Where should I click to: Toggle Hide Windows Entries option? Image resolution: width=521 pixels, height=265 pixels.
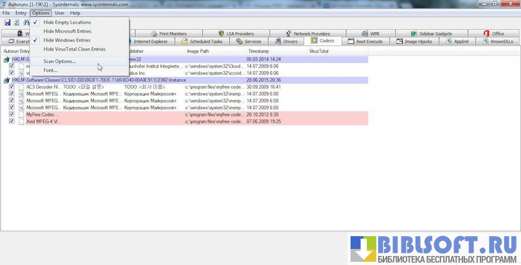click(66, 40)
